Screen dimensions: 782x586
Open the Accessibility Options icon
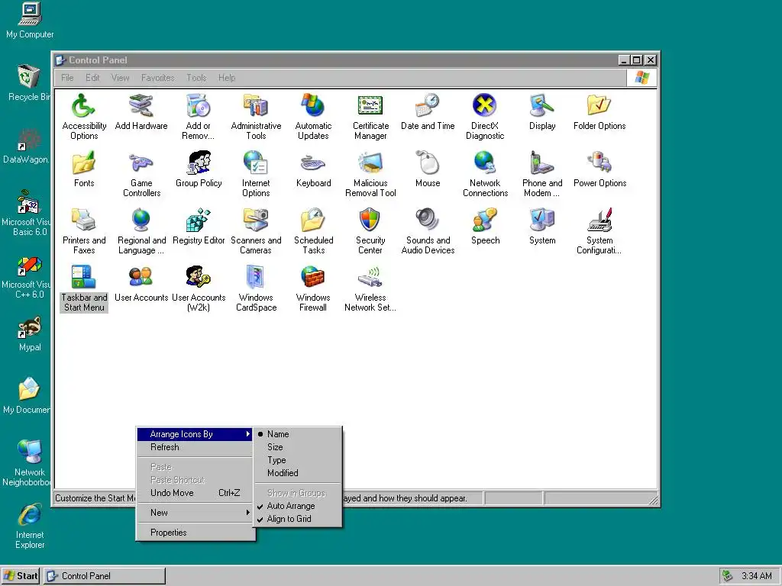tap(84, 105)
